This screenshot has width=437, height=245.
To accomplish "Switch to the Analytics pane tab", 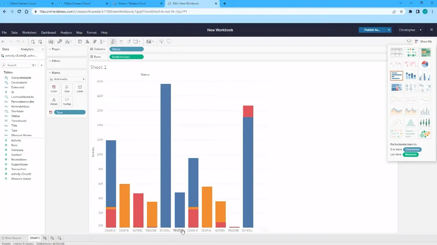I will click(27, 49).
